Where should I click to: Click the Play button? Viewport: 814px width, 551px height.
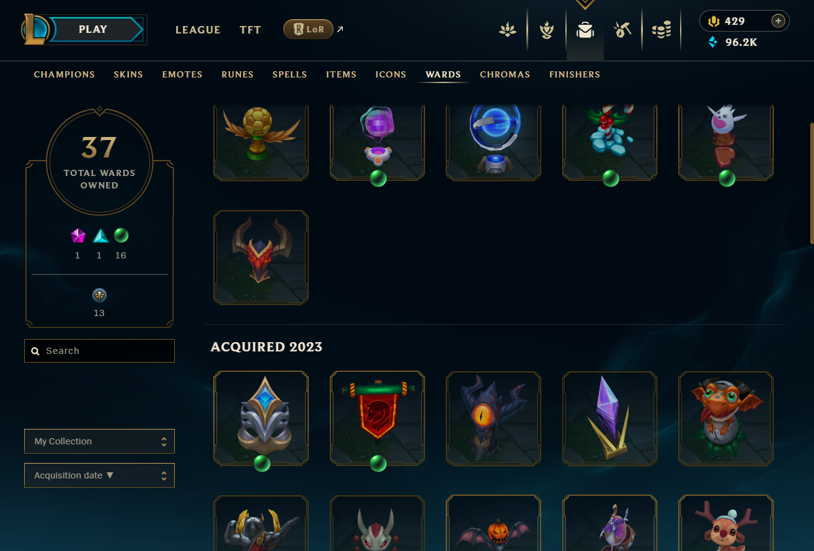[x=93, y=29]
